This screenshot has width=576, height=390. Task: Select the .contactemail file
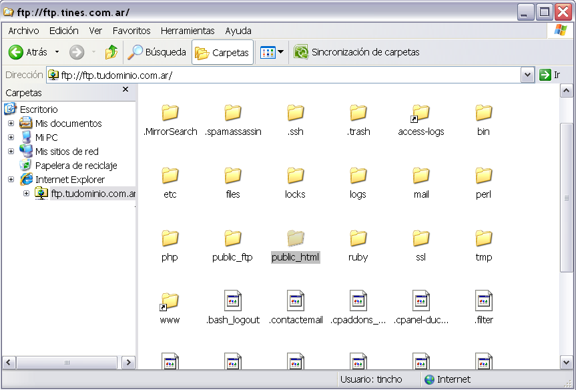click(x=296, y=308)
